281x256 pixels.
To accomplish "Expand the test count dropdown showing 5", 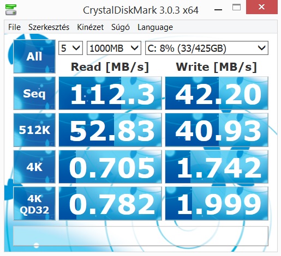I will pos(70,48).
